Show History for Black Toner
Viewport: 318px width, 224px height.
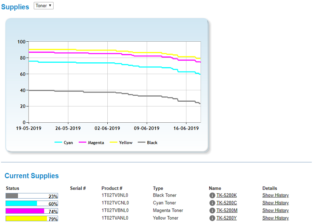pyautogui.click(x=275, y=195)
